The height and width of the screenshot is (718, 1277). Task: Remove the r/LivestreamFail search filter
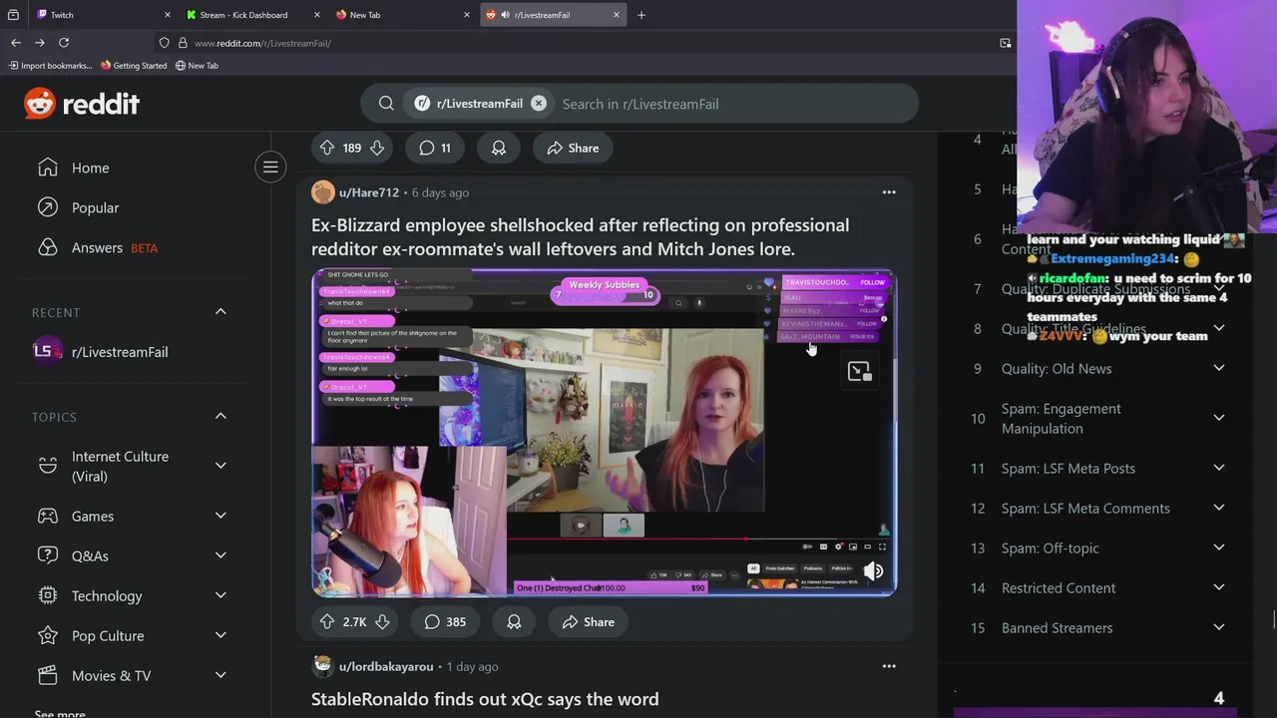538,103
